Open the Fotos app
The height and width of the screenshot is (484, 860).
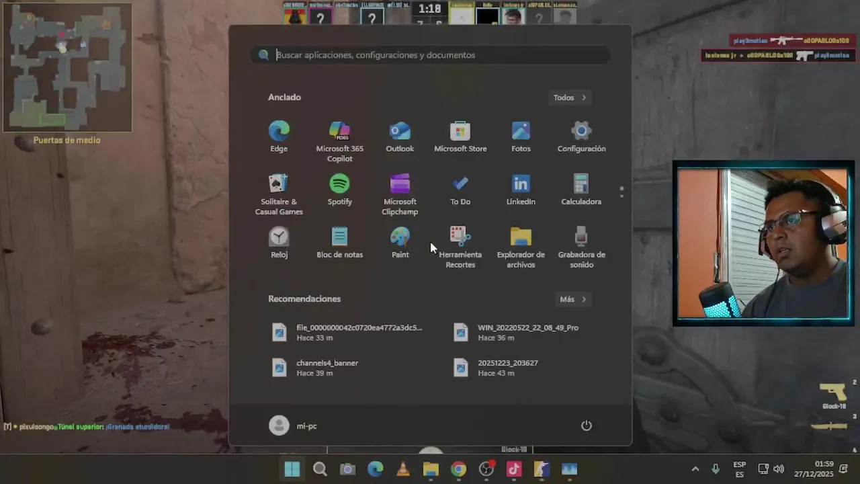pos(521,137)
